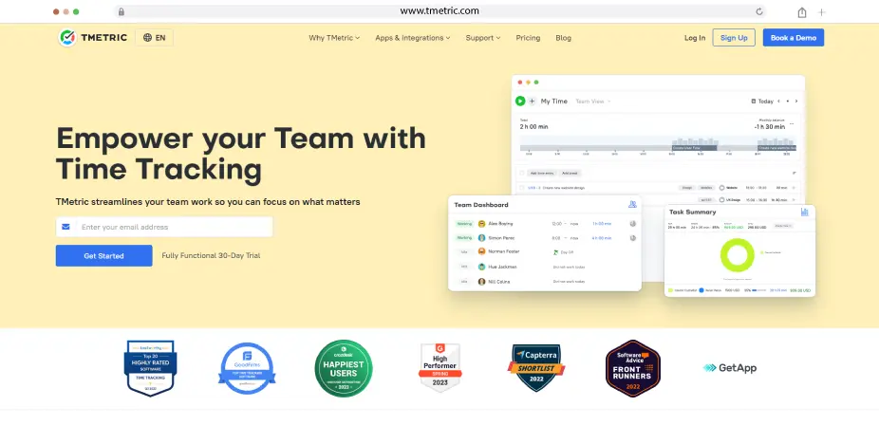Expand the Why TMetric dropdown menu
This screenshot has height=444, width=879.
[334, 38]
